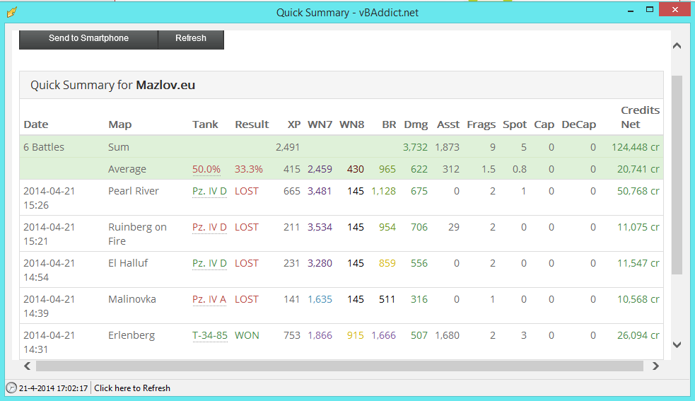Viewport: 695px width, 401px height.
Task: Open the Pz. IV D link for Ruinberg on Fire
Action: [209, 227]
